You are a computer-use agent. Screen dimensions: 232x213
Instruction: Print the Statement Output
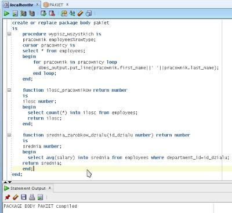pyautogui.click(x=32, y=197)
